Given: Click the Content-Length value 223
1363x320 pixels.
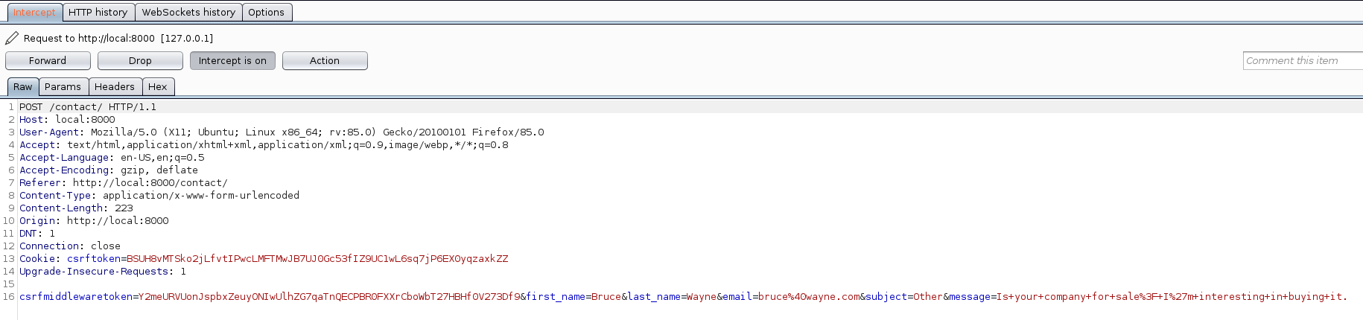Looking at the screenshot, I should pyautogui.click(x=124, y=208).
